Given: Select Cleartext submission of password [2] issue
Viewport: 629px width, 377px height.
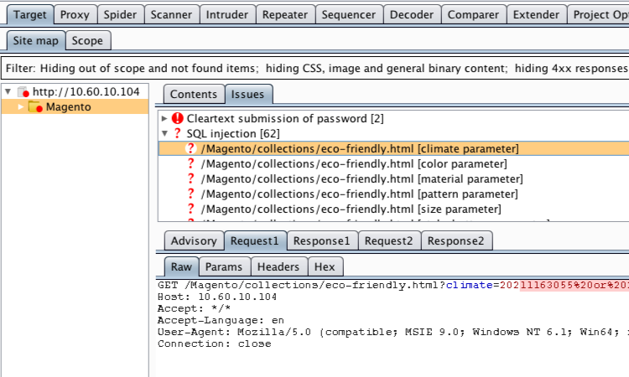Looking at the screenshot, I should [285, 119].
